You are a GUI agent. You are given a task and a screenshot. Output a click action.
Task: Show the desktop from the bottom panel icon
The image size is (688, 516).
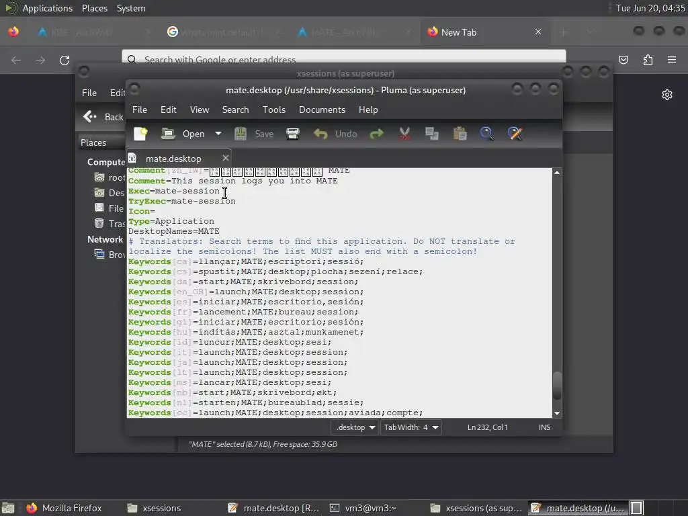pos(8,508)
